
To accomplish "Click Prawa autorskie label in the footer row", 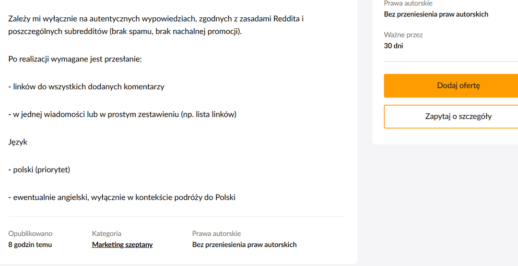I will (216, 233).
